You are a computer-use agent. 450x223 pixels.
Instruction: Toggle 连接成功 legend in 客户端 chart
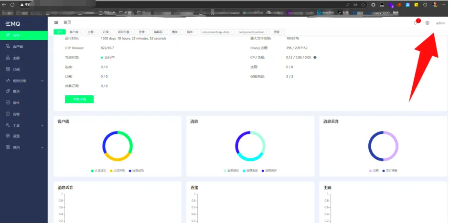[x=136, y=171]
